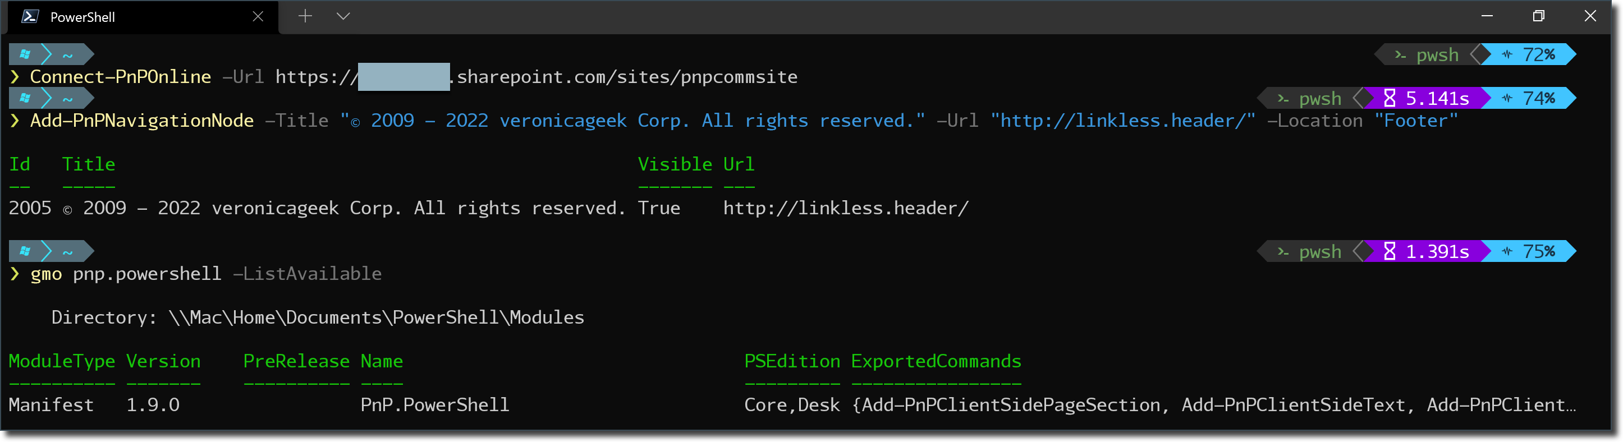The height and width of the screenshot is (442, 1623).
Task: Click the Windows logo beside the gmo command prompt
Action: click(x=24, y=251)
